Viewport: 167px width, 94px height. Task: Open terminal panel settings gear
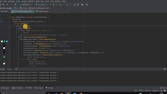tap(165, 69)
